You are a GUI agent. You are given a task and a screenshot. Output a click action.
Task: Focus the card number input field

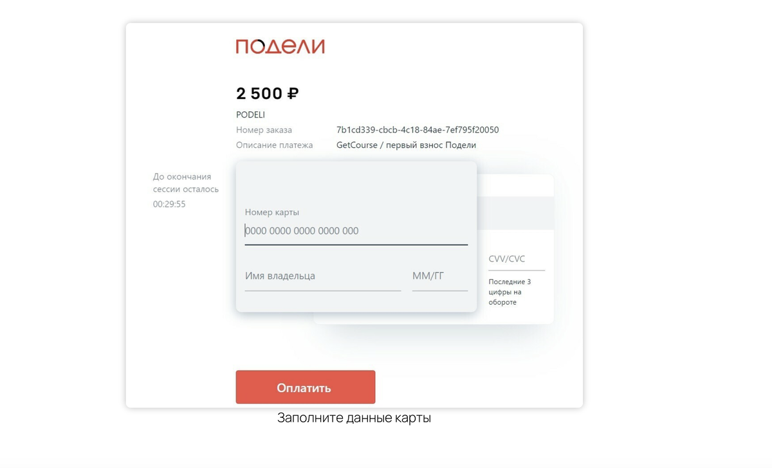coord(356,231)
